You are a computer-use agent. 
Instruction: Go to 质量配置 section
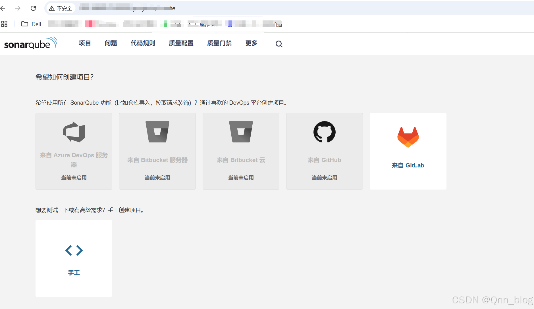tap(181, 43)
